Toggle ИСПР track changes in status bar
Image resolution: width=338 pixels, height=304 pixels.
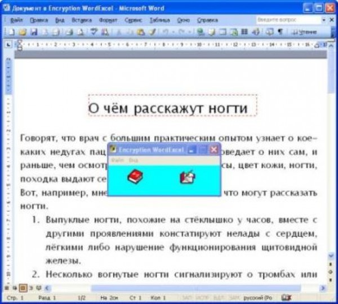click(x=202, y=298)
